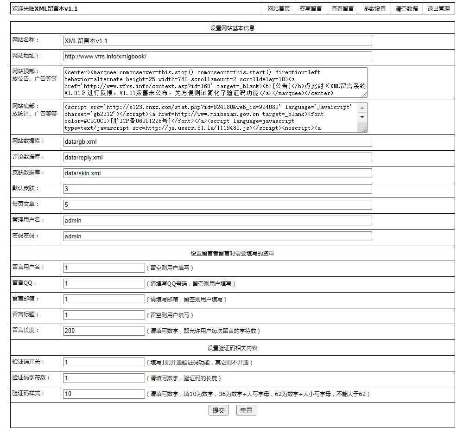Image resolution: width=463 pixels, height=428 pixels.
Task: Open the 网站首页 menu link
Action: pos(279,8)
